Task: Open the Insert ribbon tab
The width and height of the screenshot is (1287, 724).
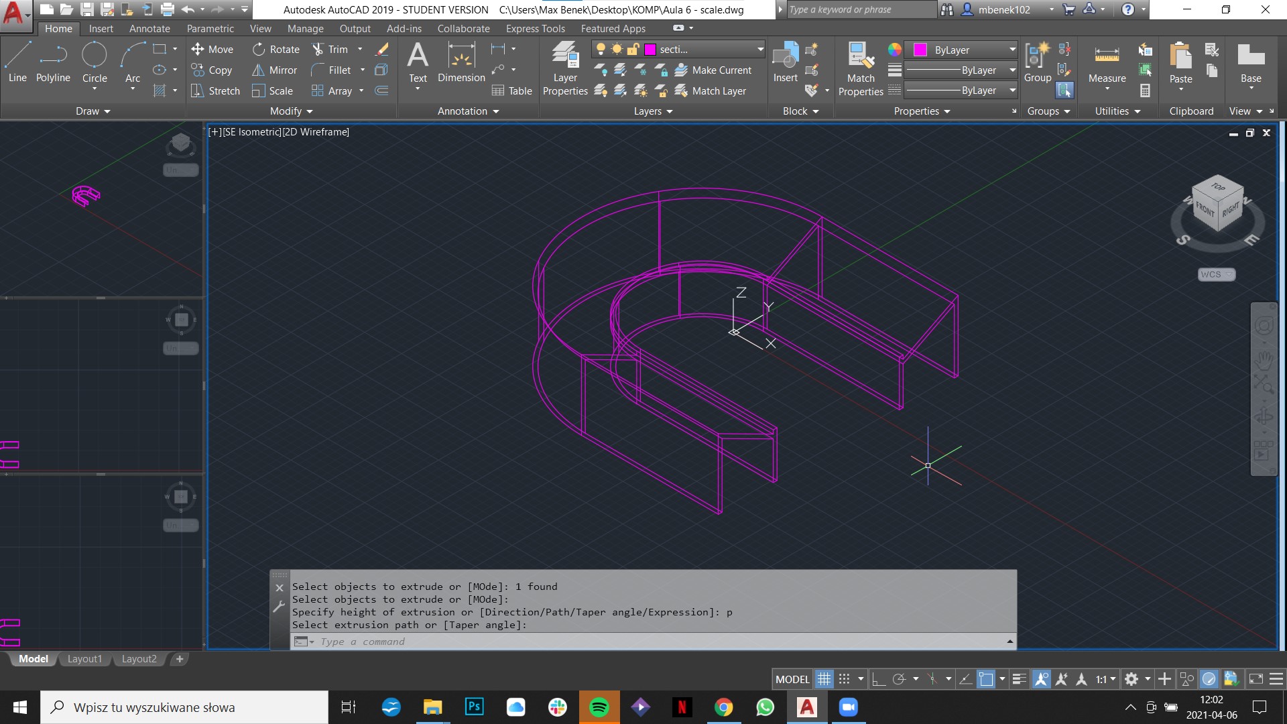Action: tap(101, 28)
